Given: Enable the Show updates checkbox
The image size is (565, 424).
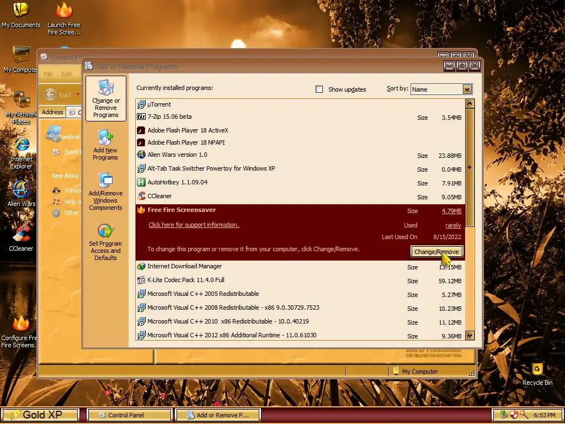Looking at the screenshot, I should [319, 89].
